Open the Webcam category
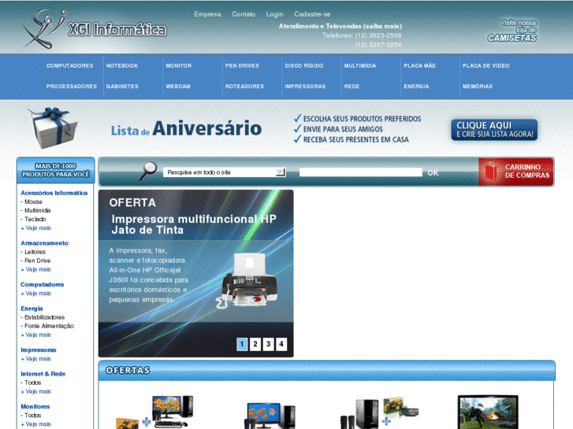Image resolution: width=573 pixels, height=429 pixels. pyautogui.click(x=178, y=87)
